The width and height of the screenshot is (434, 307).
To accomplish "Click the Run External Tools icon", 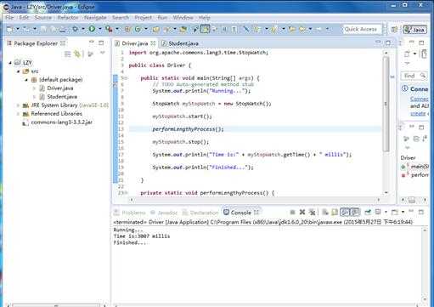I will click(x=109, y=29).
